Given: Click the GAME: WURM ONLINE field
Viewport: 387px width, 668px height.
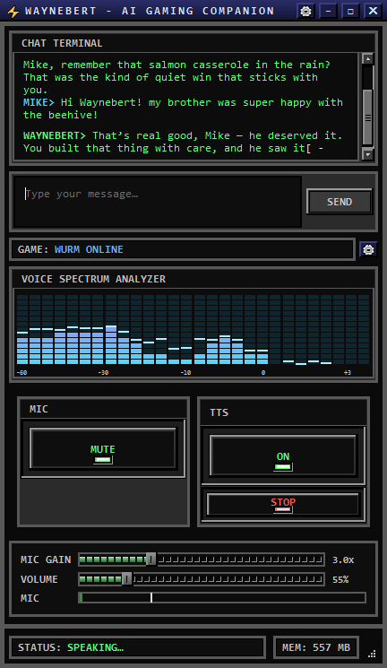Looking at the screenshot, I should pyautogui.click(x=182, y=249).
